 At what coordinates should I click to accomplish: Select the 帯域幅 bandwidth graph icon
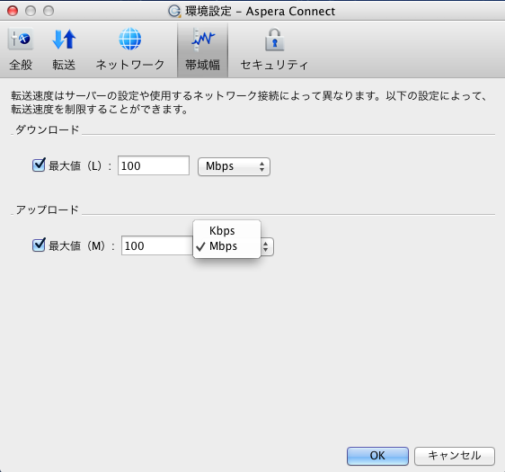tap(202, 40)
